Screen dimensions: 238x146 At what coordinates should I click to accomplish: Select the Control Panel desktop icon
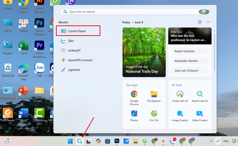pyautogui.click(x=8, y=93)
